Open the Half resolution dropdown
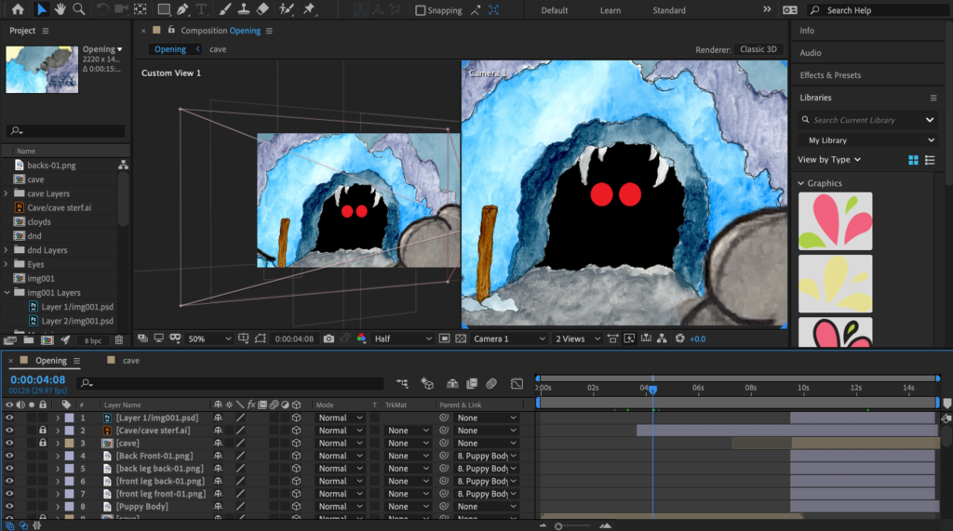This screenshot has width=953, height=531. tap(402, 339)
